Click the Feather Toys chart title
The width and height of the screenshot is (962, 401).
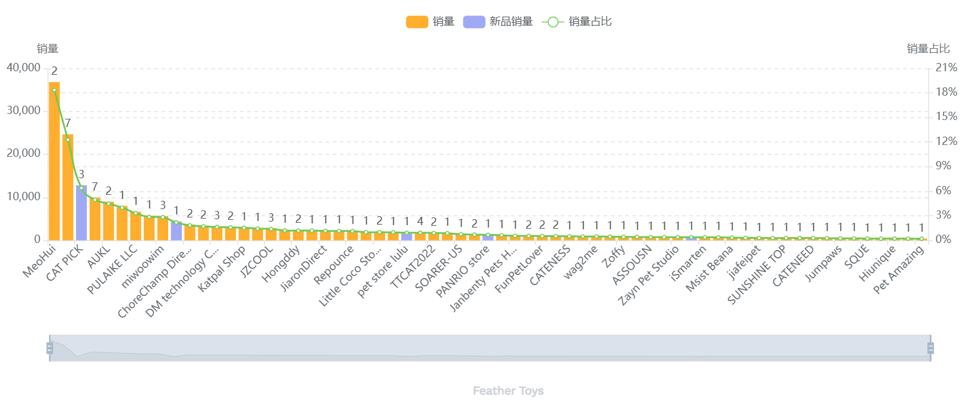tap(508, 391)
